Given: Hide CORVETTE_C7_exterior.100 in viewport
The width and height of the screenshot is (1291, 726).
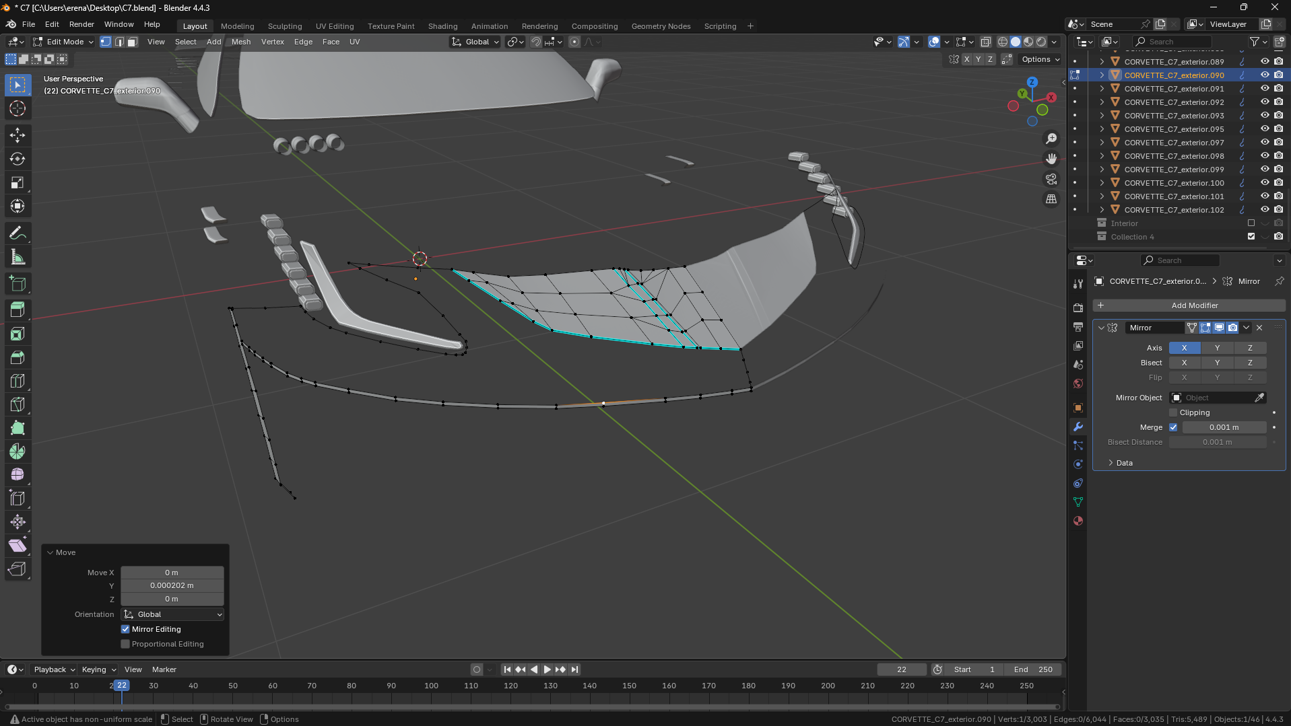Looking at the screenshot, I should click(x=1265, y=182).
